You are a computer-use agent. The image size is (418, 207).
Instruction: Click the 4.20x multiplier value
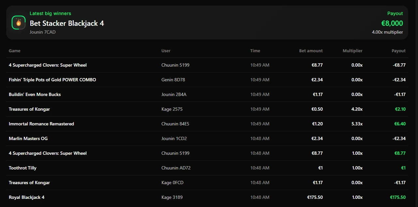pyautogui.click(x=357, y=109)
